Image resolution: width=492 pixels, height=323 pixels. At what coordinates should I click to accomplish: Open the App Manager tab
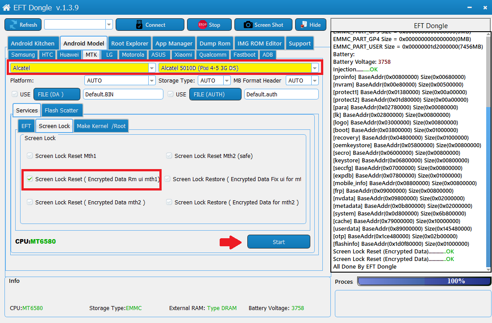174,44
